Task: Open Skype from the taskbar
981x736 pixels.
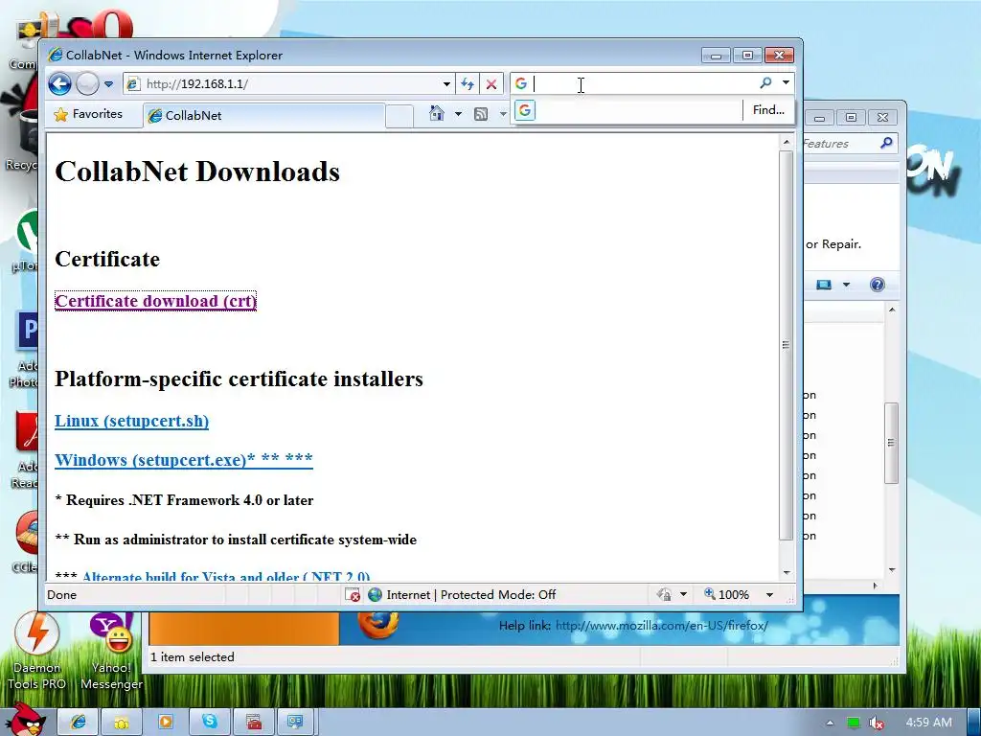Action: point(209,722)
